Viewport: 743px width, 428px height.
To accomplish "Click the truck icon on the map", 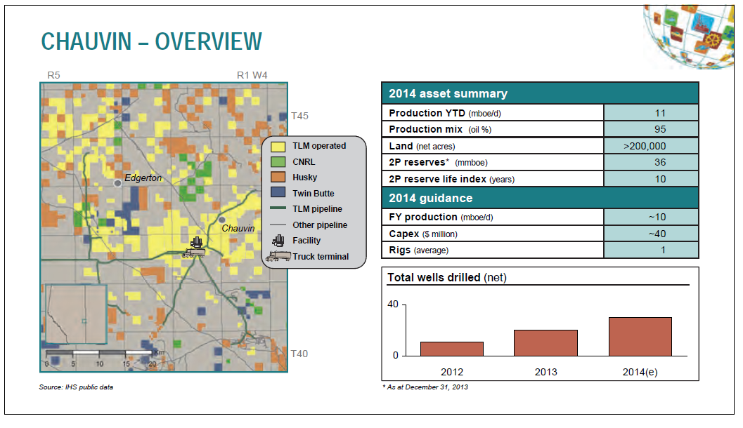I will [x=194, y=253].
